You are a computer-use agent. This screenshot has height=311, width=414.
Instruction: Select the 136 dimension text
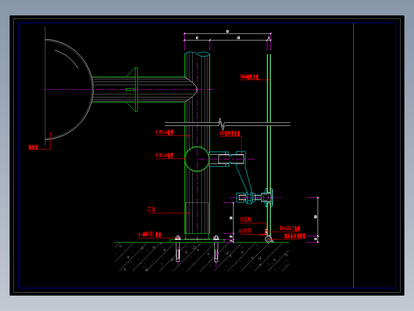(x=238, y=38)
